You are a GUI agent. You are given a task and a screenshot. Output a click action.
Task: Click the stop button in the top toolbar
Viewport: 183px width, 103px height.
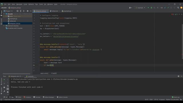pyautogui.click(x=158, y=8)
